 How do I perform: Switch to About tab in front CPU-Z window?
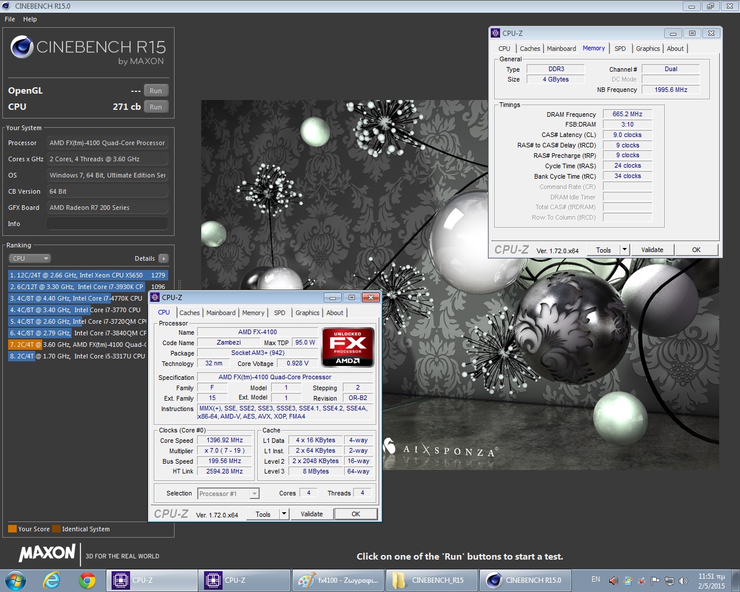pos(335,313)
